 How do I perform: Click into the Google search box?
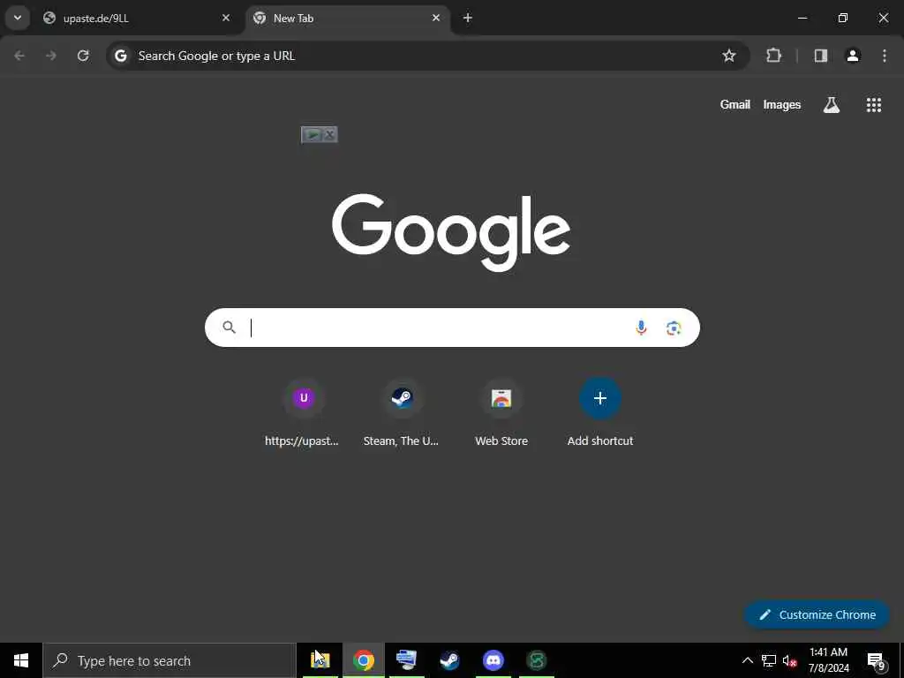click(x=452, y=328)
